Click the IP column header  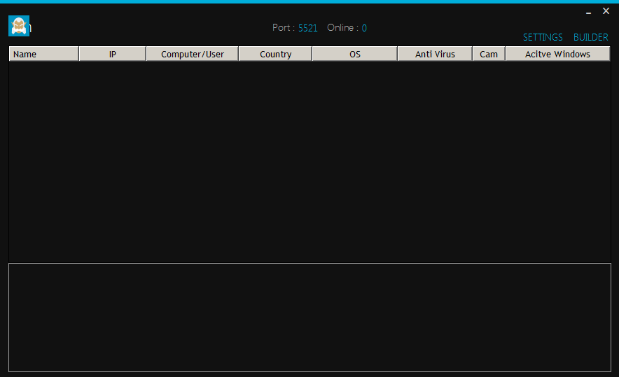click(x=112, y=54)
